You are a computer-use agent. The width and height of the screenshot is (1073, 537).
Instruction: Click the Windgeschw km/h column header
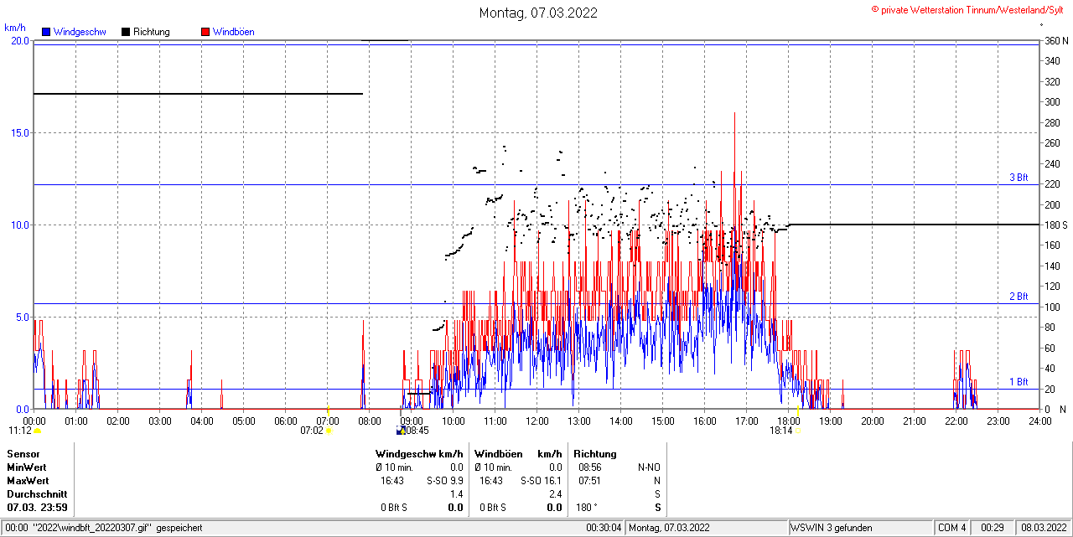click(x=419, y=454)
